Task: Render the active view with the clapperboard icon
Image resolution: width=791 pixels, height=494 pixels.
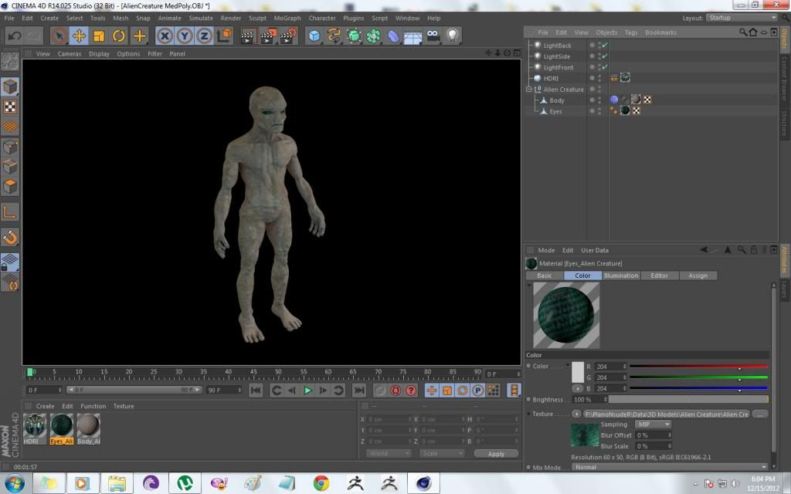Action: click(x=248, y=36)
